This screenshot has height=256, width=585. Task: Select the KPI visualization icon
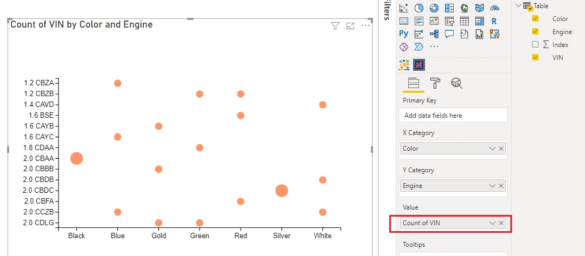coord(434,21)
